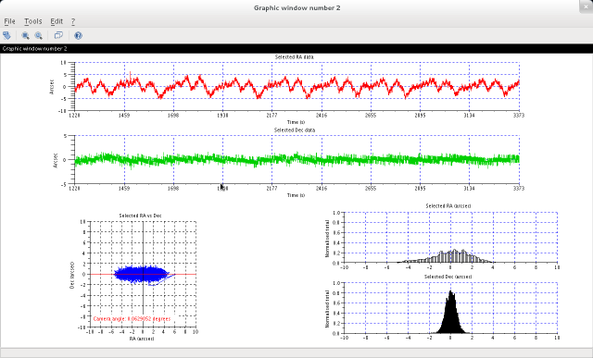Click the 'Selected RA vs Dec' plot title
593x358 pixels.
[x=140, y=216]
